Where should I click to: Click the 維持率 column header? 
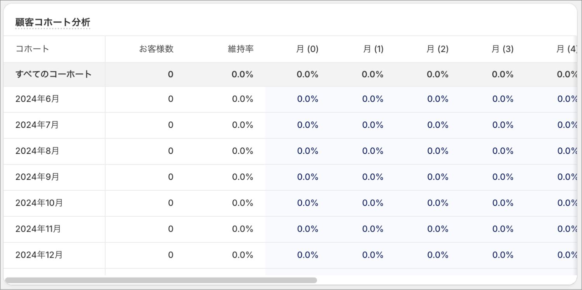(x=241, y=49)
